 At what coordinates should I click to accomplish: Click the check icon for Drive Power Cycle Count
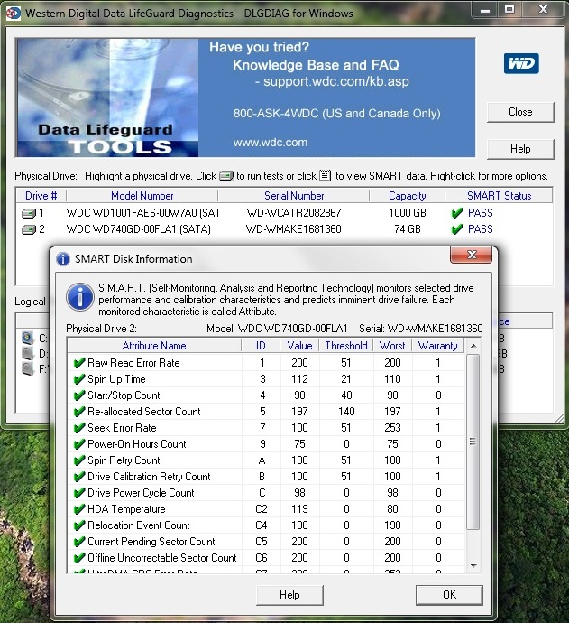pos(79,493)
